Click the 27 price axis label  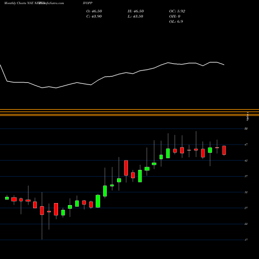pos(246,208)
